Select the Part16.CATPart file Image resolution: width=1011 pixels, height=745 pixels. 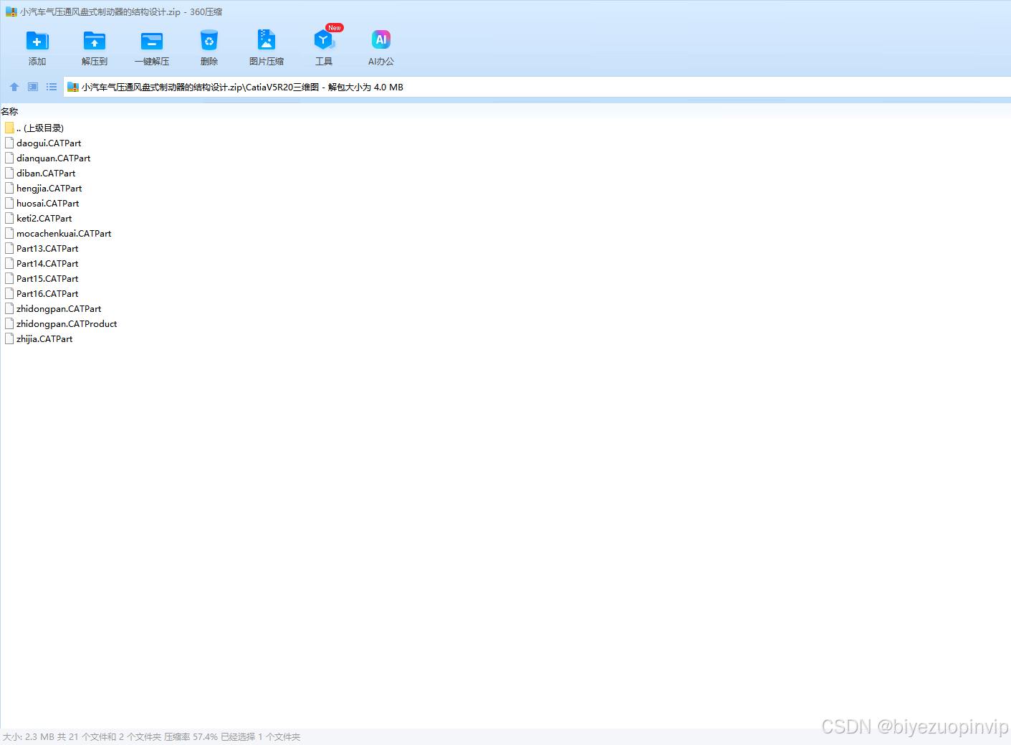click(47, 293)
